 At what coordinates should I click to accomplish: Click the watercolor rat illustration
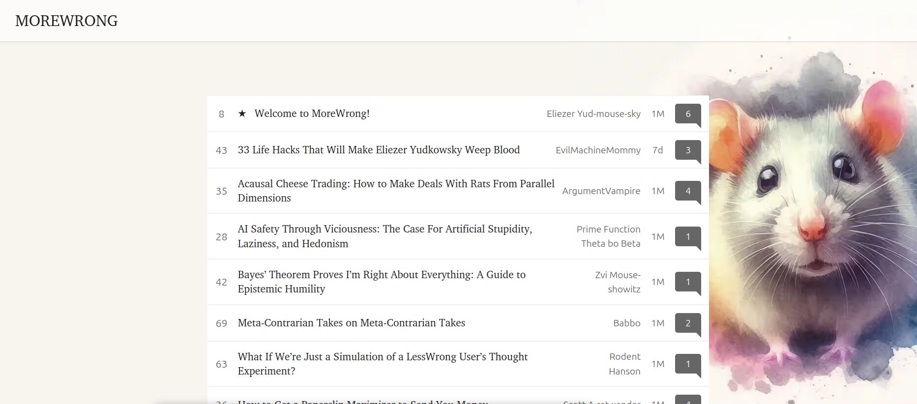811,221
